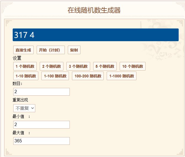The height and width of the screenshot is (157, 185).
Task: Select the 1 个随机数 preset
Action: coord(25,66)
